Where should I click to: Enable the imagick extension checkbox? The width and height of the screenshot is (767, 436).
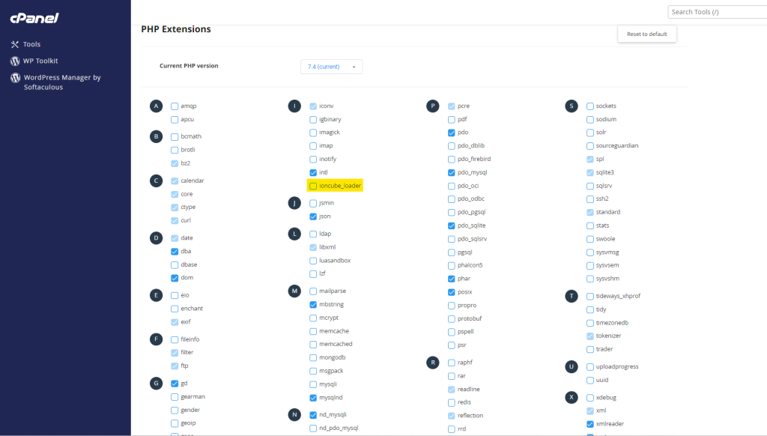tap(313, 133)
